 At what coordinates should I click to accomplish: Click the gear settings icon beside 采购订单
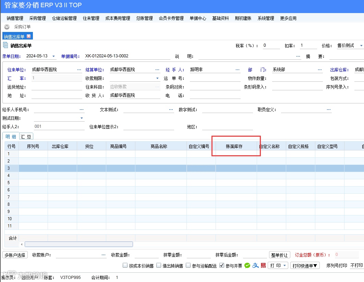[x=7, y=27]
